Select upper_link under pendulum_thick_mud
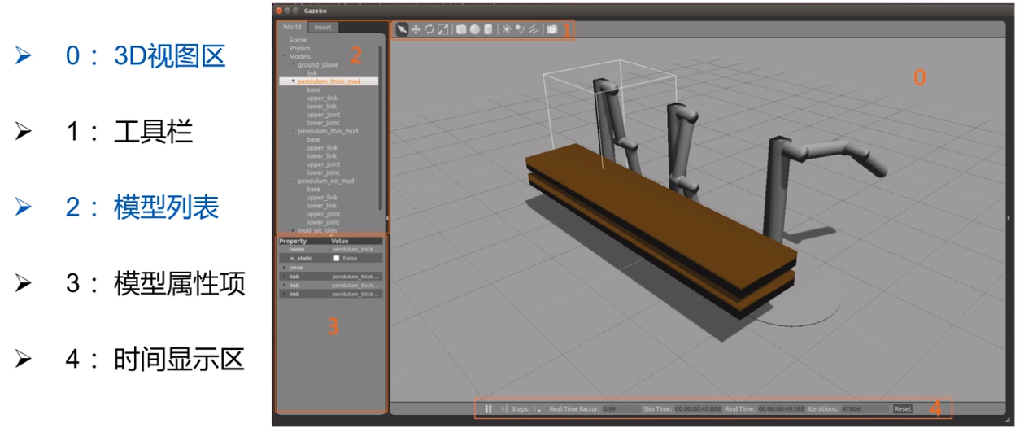This screenshot has width=1024, height=441. click(321, 98)
